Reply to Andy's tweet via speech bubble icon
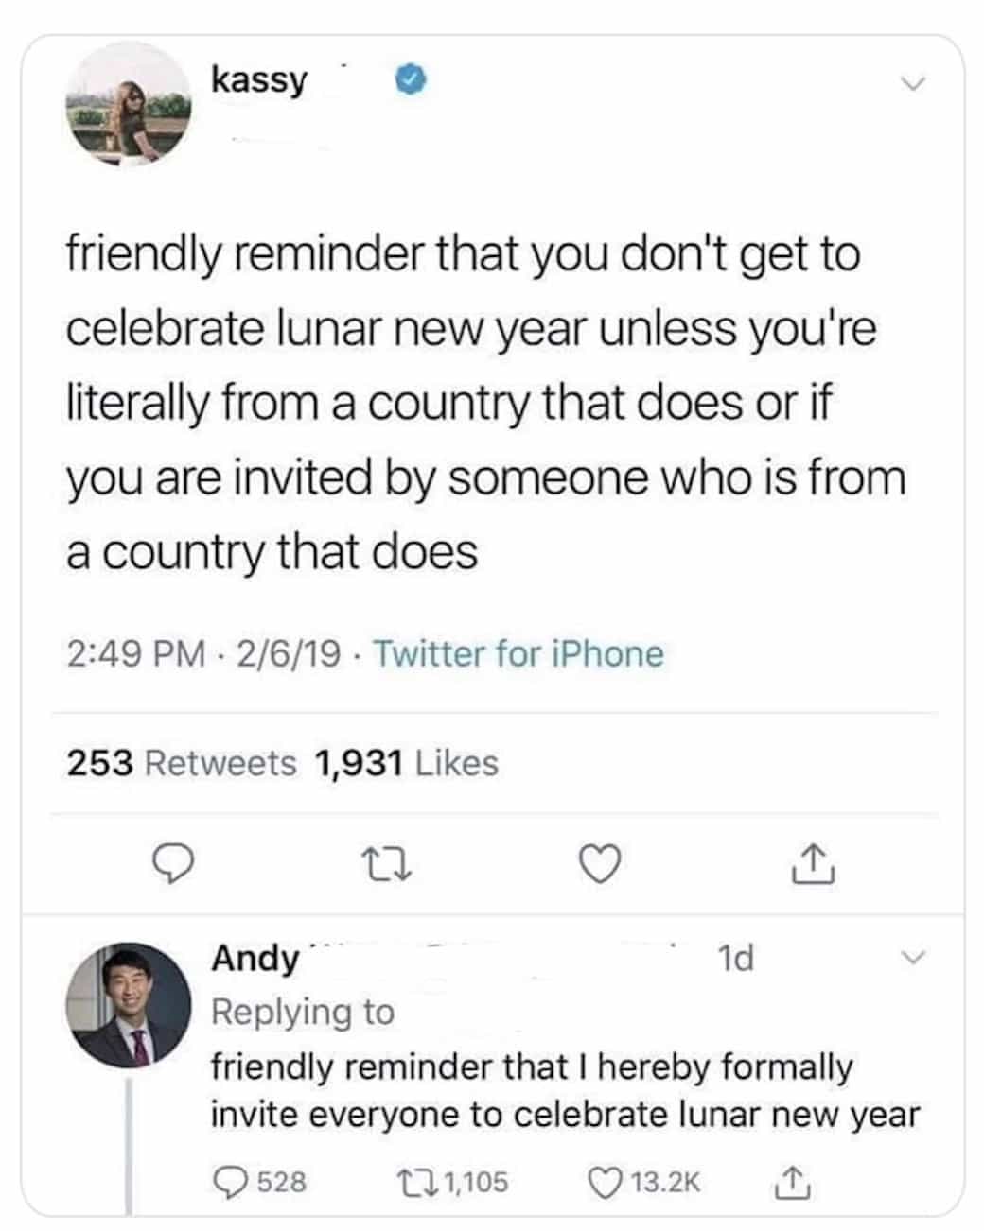The height and width of the screenshot is (1231, 984). point(231,1181)
